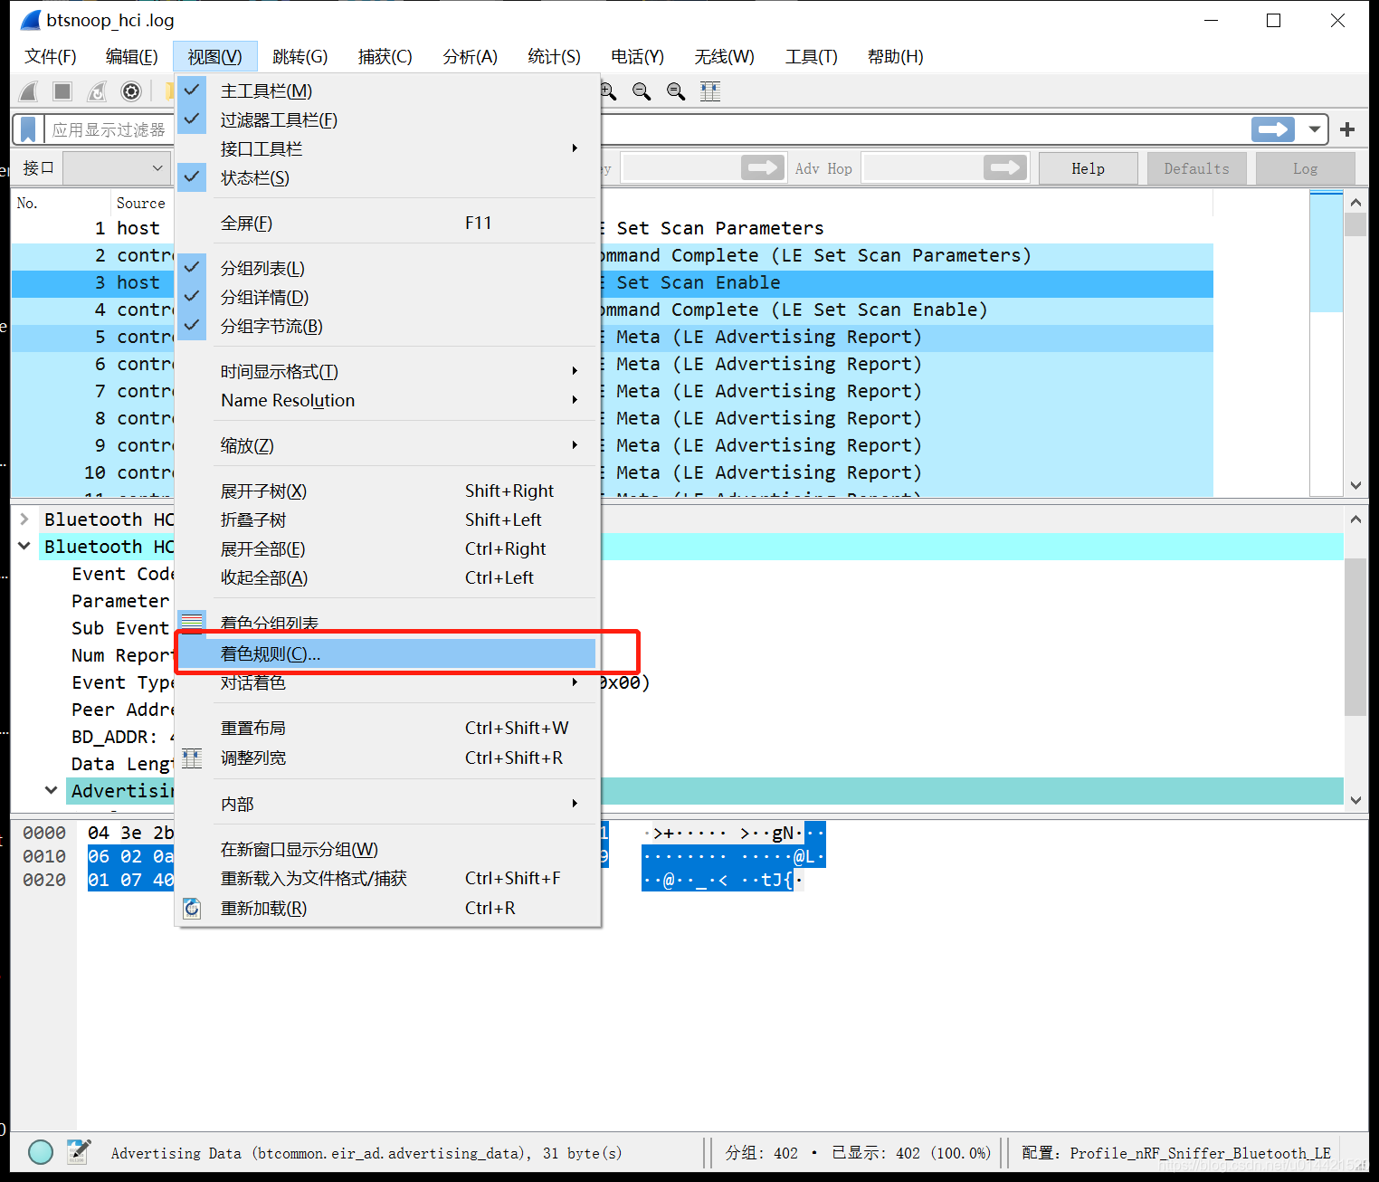Open capture options gear icon
The height and width of the screenshot is (1182, 1379).
131,91
